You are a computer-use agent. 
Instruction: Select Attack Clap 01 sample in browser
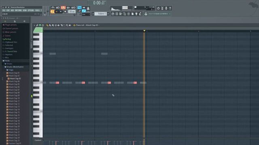point(14,73)
